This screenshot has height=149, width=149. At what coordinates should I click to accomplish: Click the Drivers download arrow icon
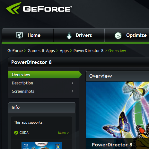[69, 36]
